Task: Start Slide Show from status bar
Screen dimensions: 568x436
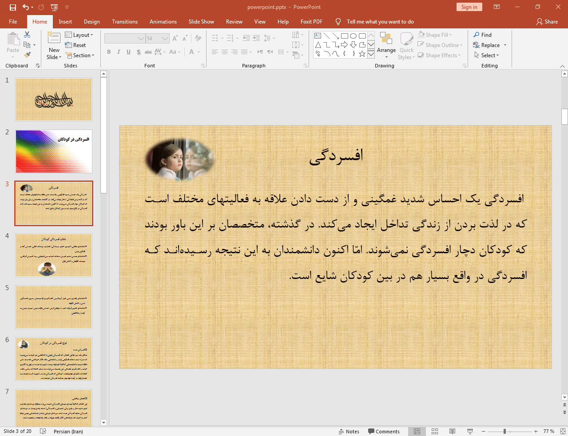Action: 470,431
